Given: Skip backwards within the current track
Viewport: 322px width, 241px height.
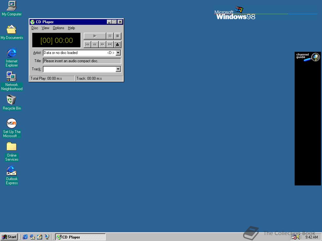Looking at the screenshot, I should click(x=95, y=45).
